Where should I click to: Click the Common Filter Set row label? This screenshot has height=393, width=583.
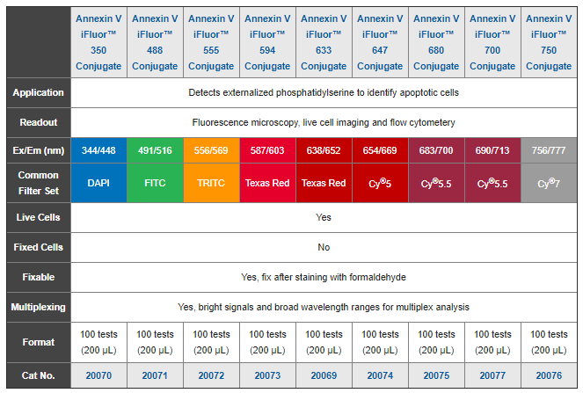[x=38, y=183]
